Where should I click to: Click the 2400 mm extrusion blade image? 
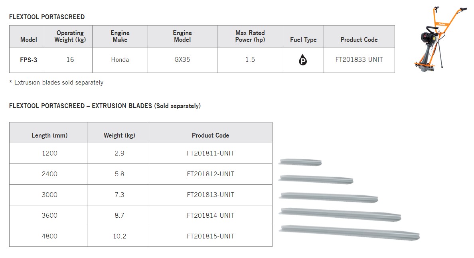316,179
